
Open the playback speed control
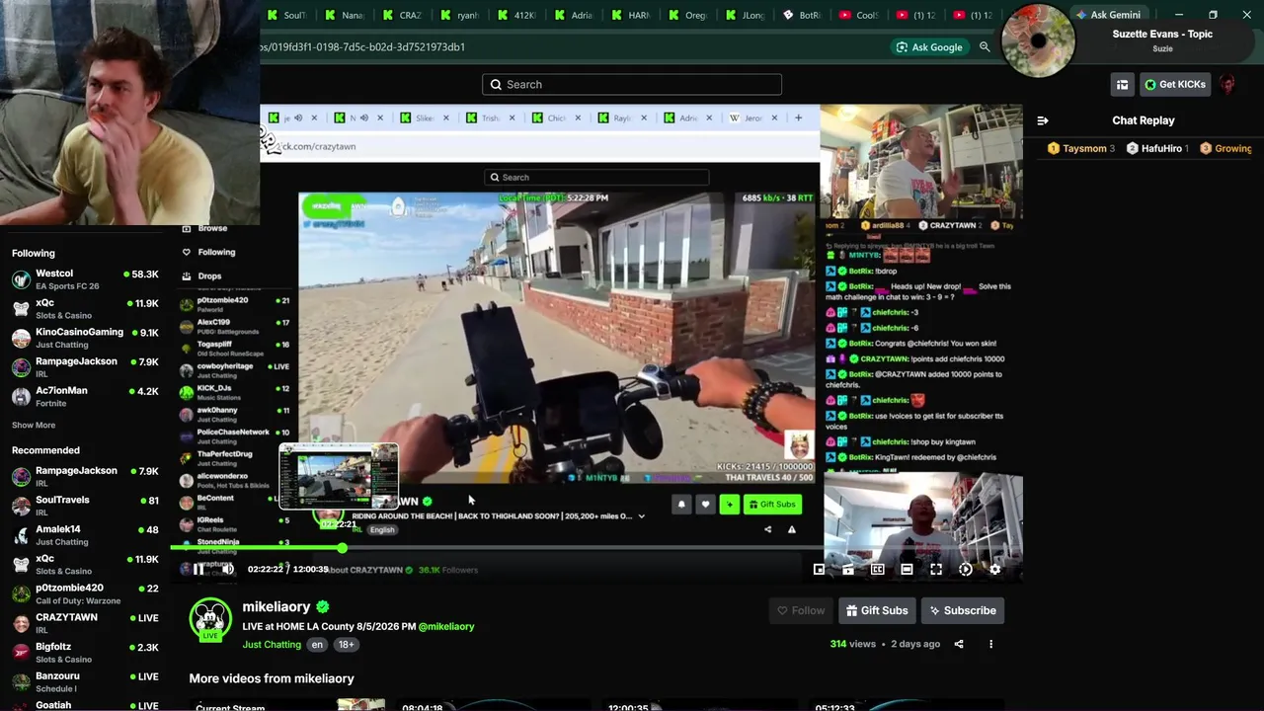(966, 569)
